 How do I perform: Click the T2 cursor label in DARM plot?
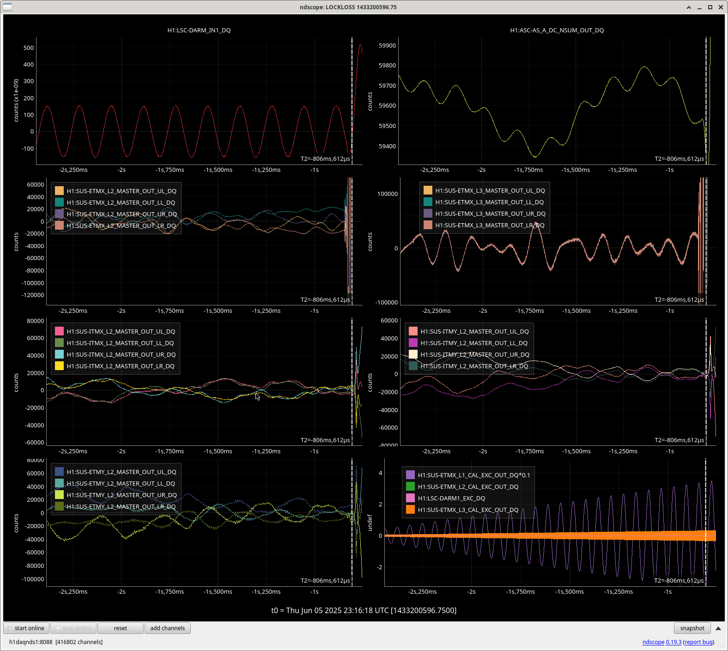(325, 158)
